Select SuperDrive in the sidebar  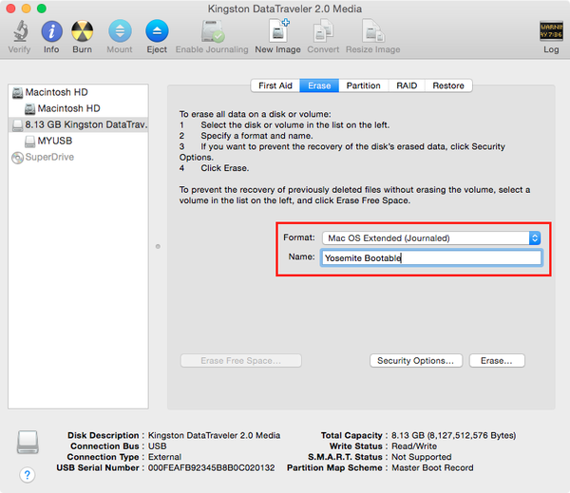tap(78, 157)
